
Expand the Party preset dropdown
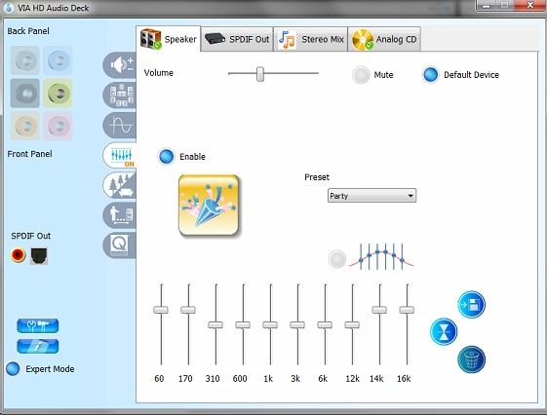pos(371,196)
